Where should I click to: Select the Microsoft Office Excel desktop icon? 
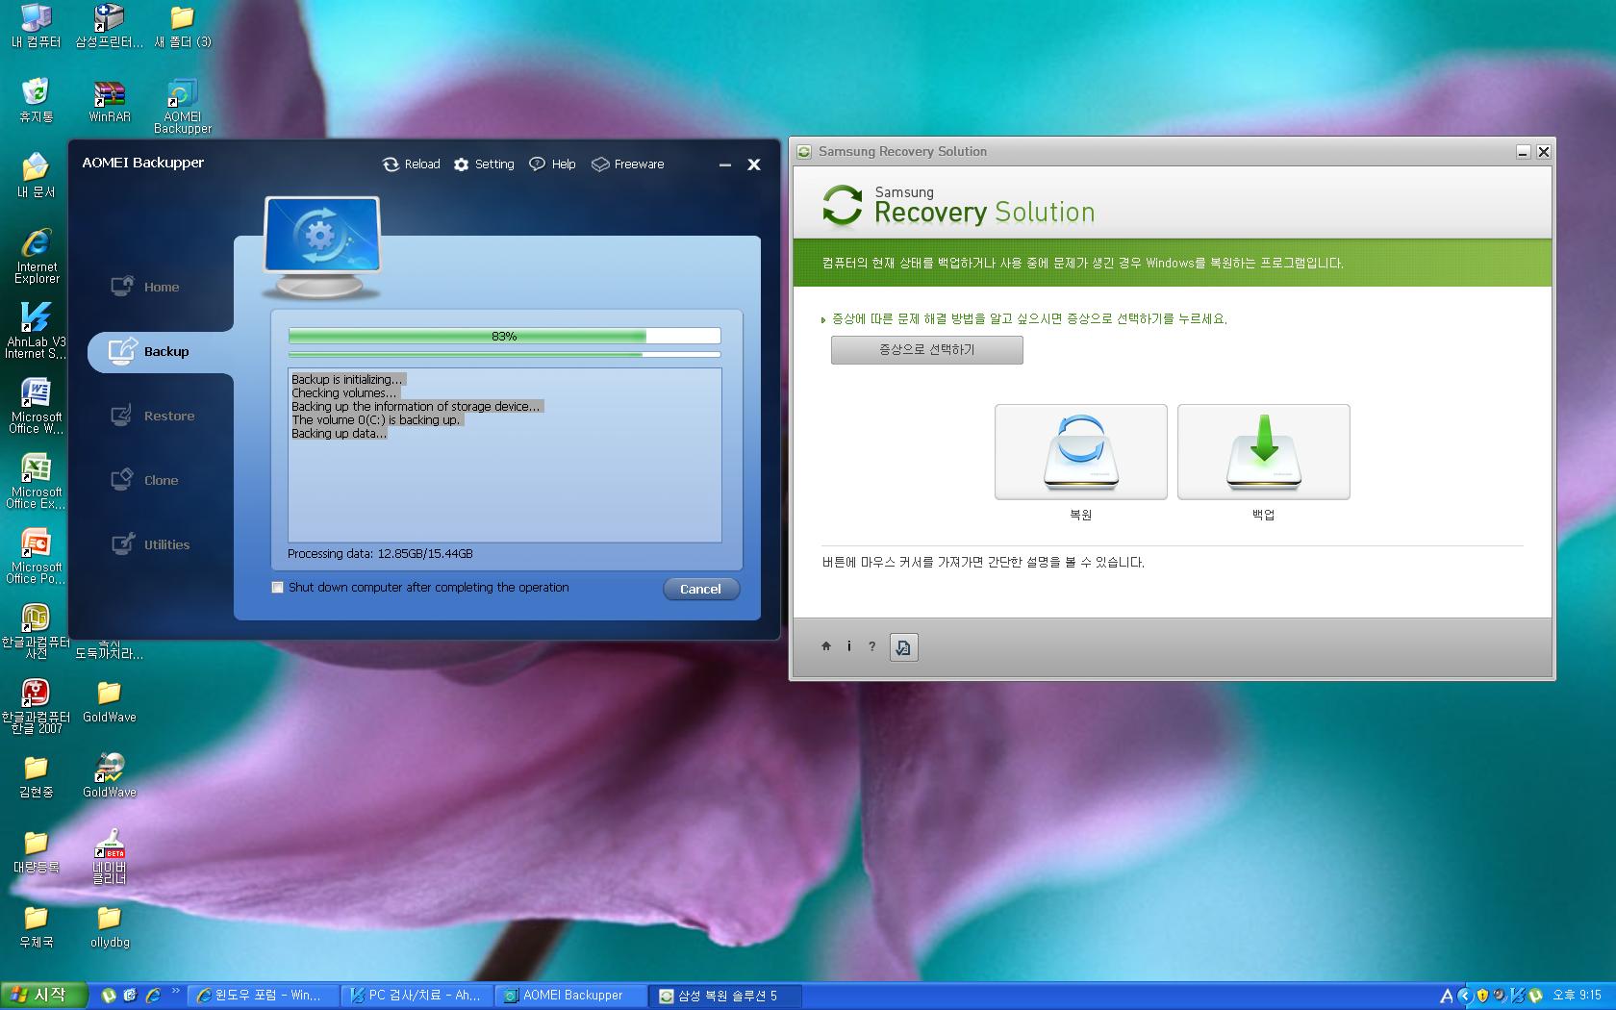pos(37,481)
